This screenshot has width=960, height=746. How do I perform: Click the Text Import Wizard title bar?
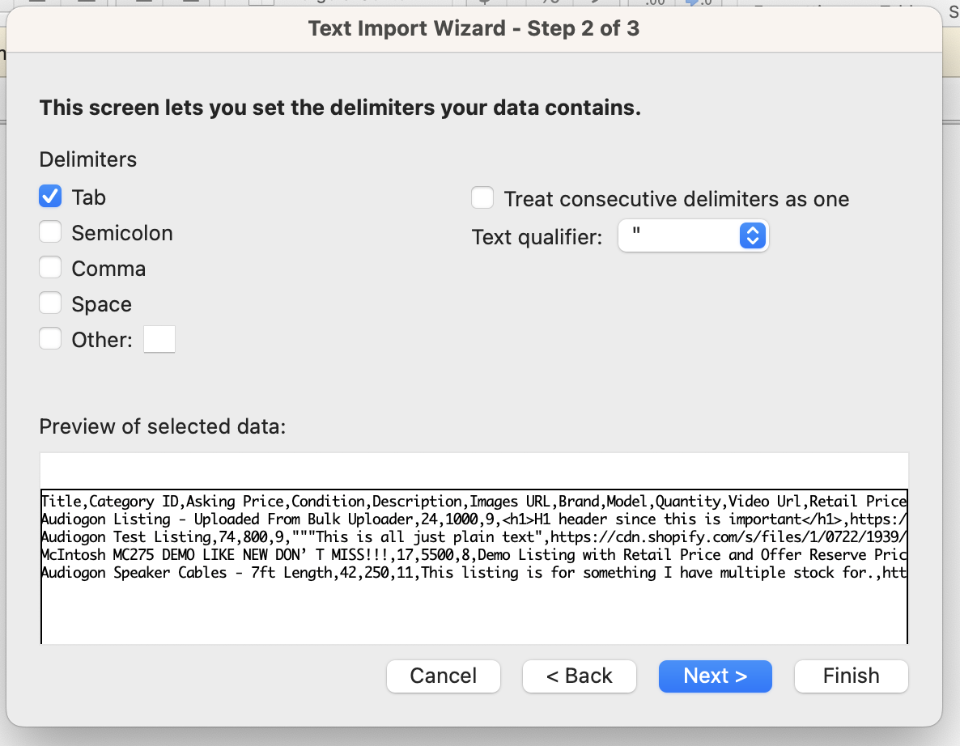click(x=474, y=29)
